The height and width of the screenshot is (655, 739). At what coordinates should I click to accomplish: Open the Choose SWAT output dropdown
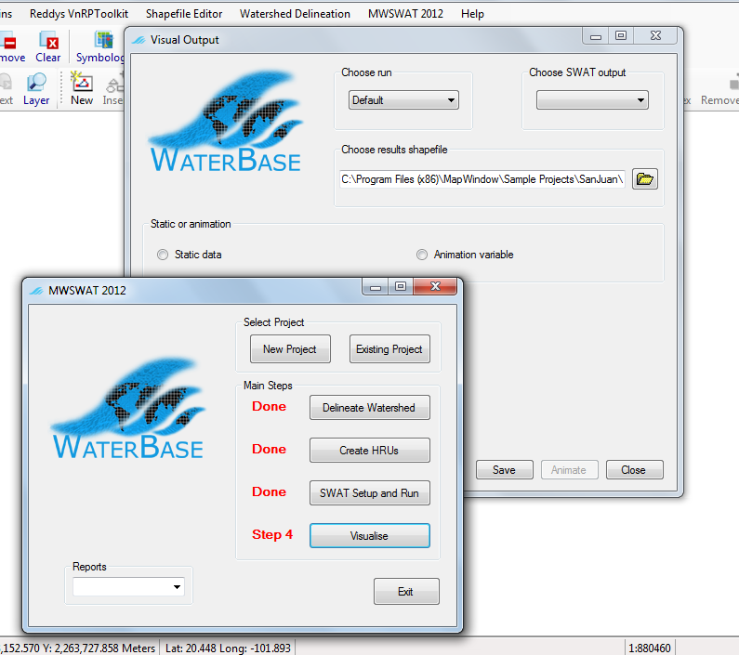[x=592, y=100]
